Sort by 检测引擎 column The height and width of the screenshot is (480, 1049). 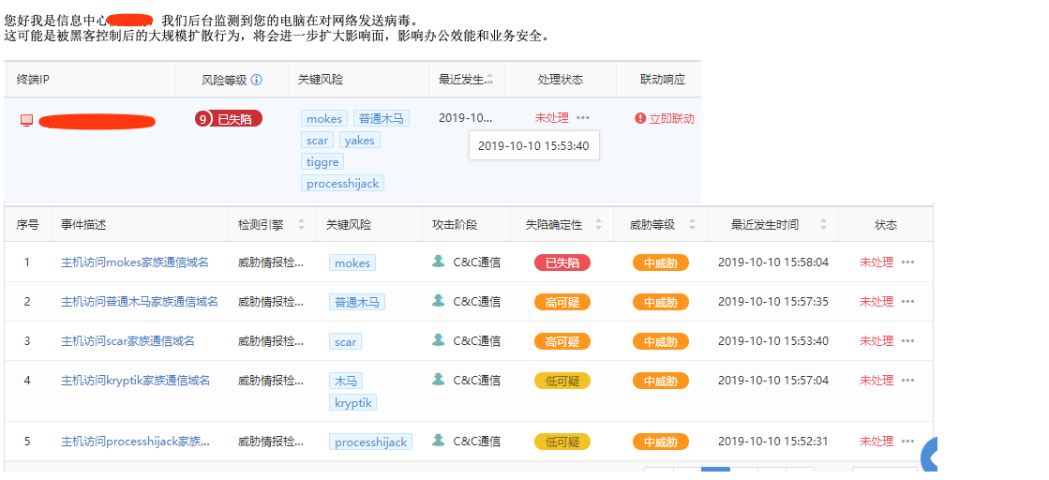tap(301, 225)
